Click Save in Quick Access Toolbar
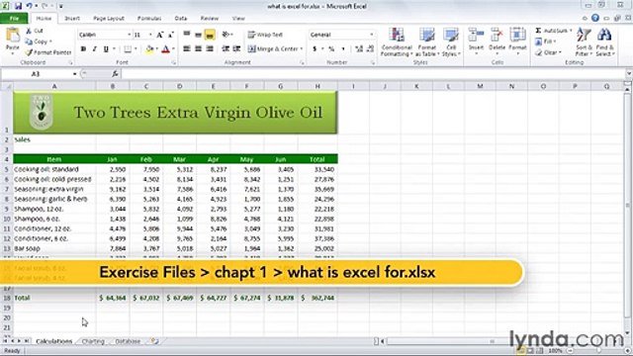The width and height of the screenshot is (633, 356). pyautogui.click(x=18, y=6)
